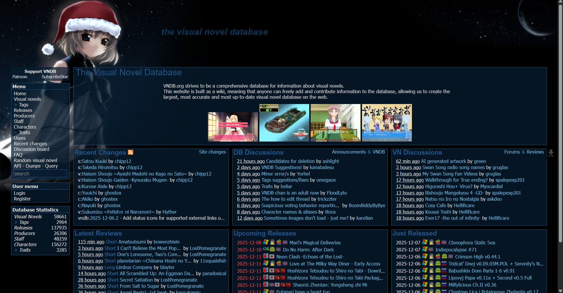Click the Patreon support link
This screenshot has height=293, width=563.
coord(20,77)
